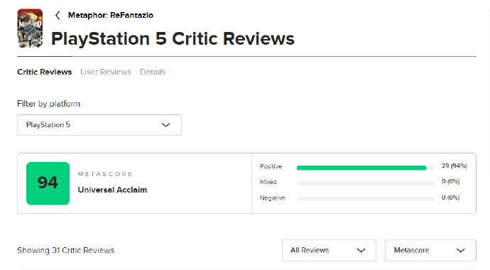Click the chevron arrow in Metascore box
The height and width of the screenshot is (270, 490).
coord(461,250)
